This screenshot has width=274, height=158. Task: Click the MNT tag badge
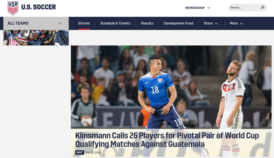pos(79,153)
